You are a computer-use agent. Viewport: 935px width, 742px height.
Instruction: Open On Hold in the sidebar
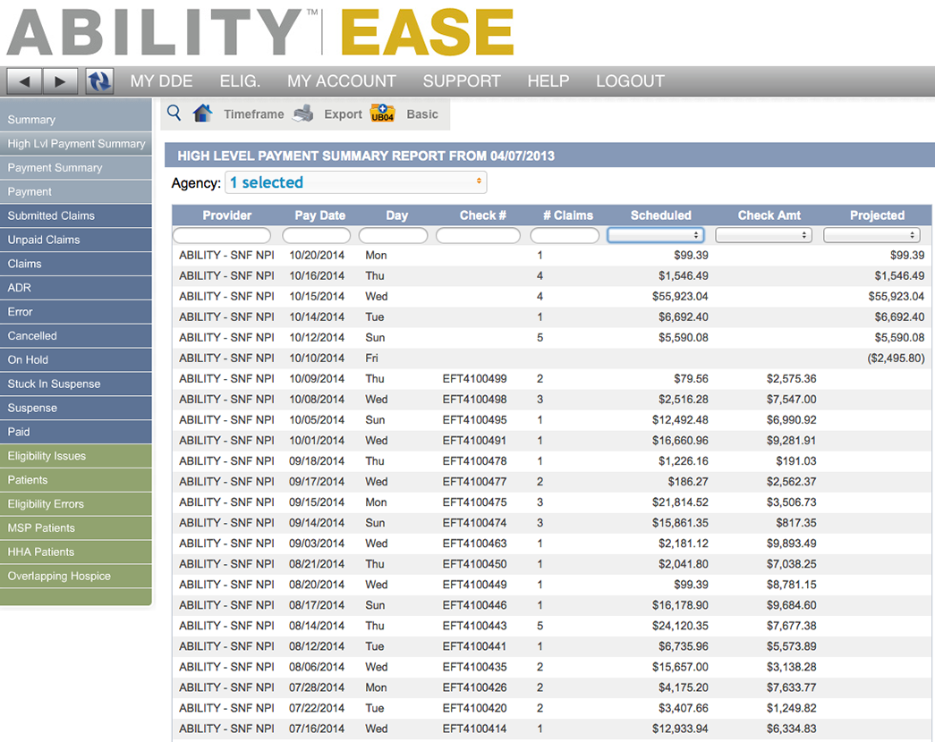tap(76, 360)
